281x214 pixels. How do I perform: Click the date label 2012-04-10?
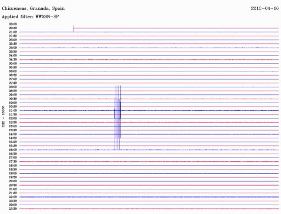coord(265,8)
